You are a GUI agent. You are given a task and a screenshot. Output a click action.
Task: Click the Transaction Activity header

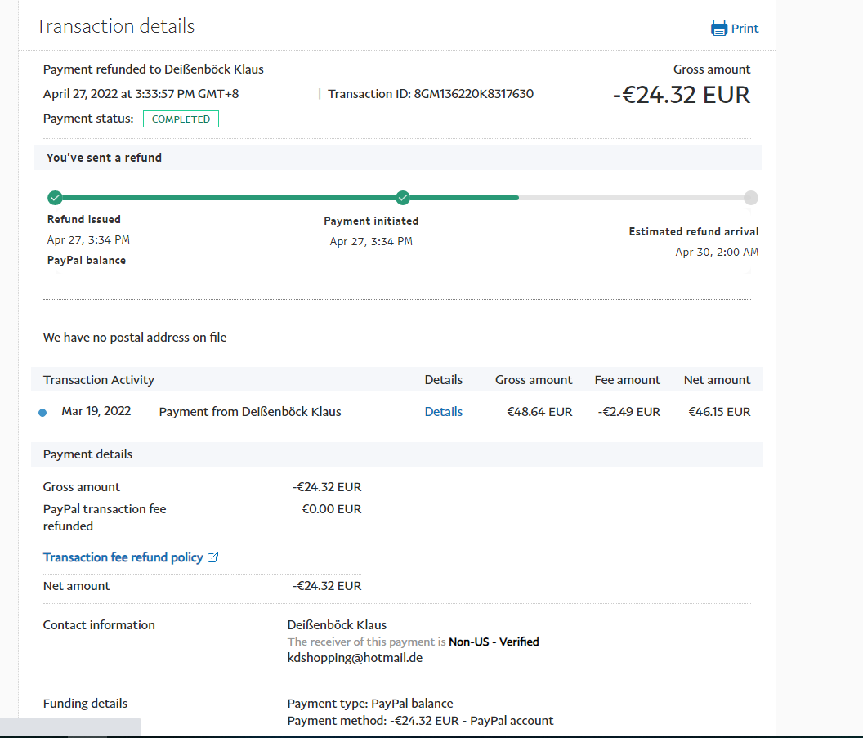click(99, 380)
